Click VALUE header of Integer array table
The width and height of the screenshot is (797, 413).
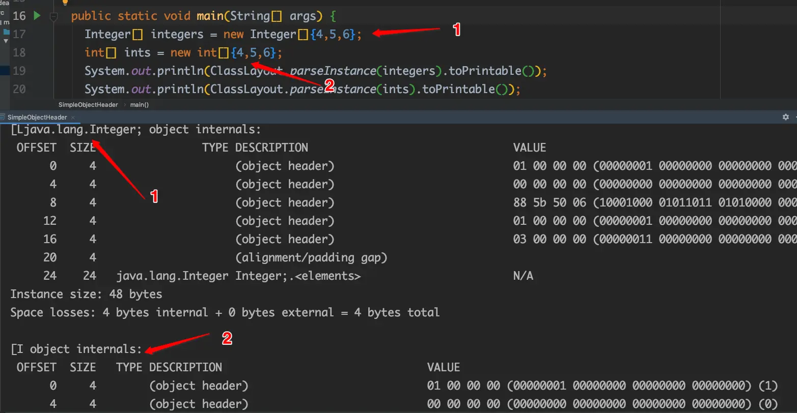coord(530,148)
